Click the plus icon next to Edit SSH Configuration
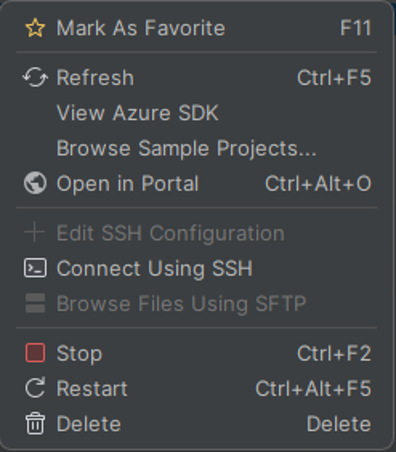 click(x=35, y=233)
